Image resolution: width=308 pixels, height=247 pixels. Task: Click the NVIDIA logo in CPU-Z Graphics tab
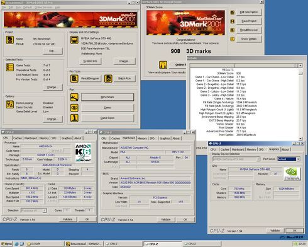(292, 174)
